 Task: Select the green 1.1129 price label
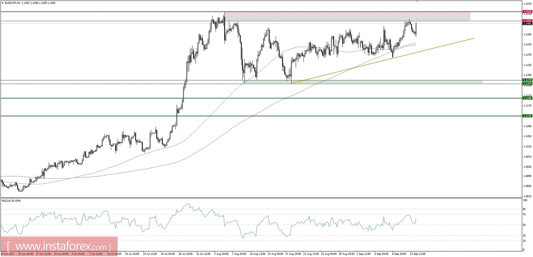527,116
